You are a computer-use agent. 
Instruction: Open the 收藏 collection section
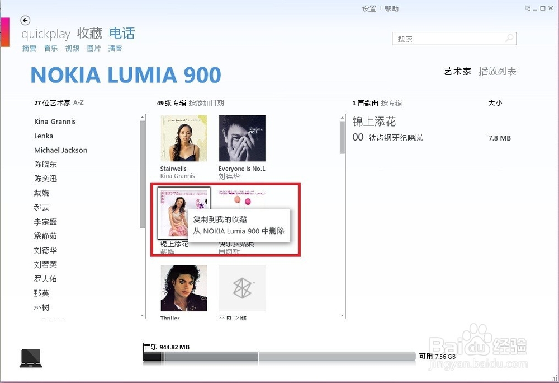[89, 33]
